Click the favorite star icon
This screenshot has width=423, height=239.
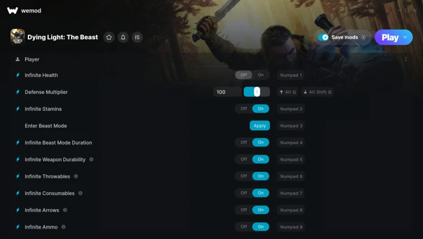109,37
